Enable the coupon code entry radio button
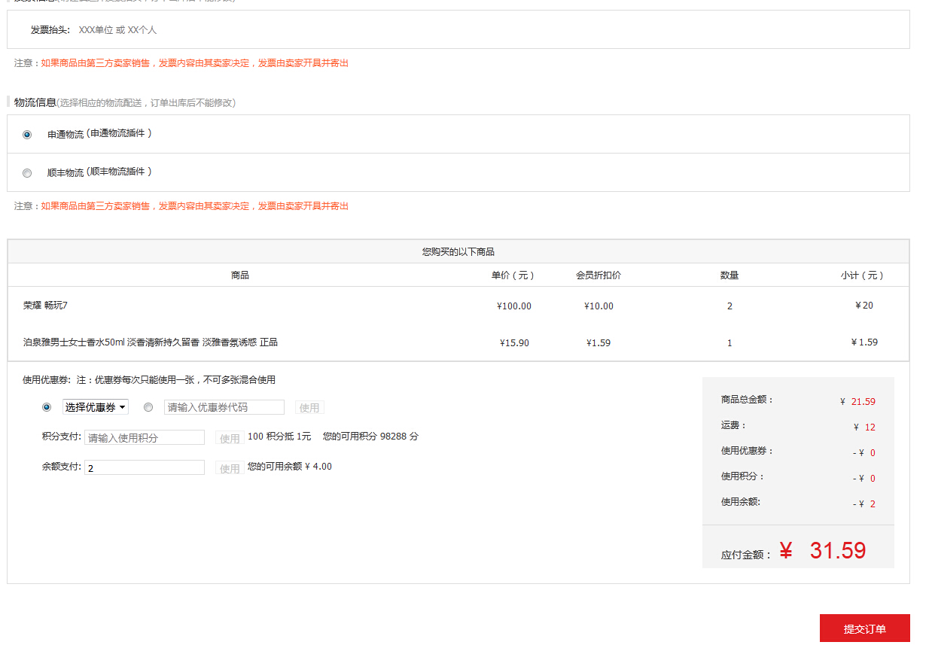 click(x=148, y=407)
